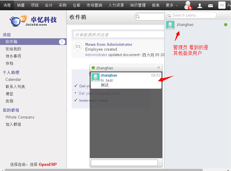Click the camera avatar beside News from Administrator
Image resolution: width=231 pixels, height=171 pixels.
tap(78, 46)
